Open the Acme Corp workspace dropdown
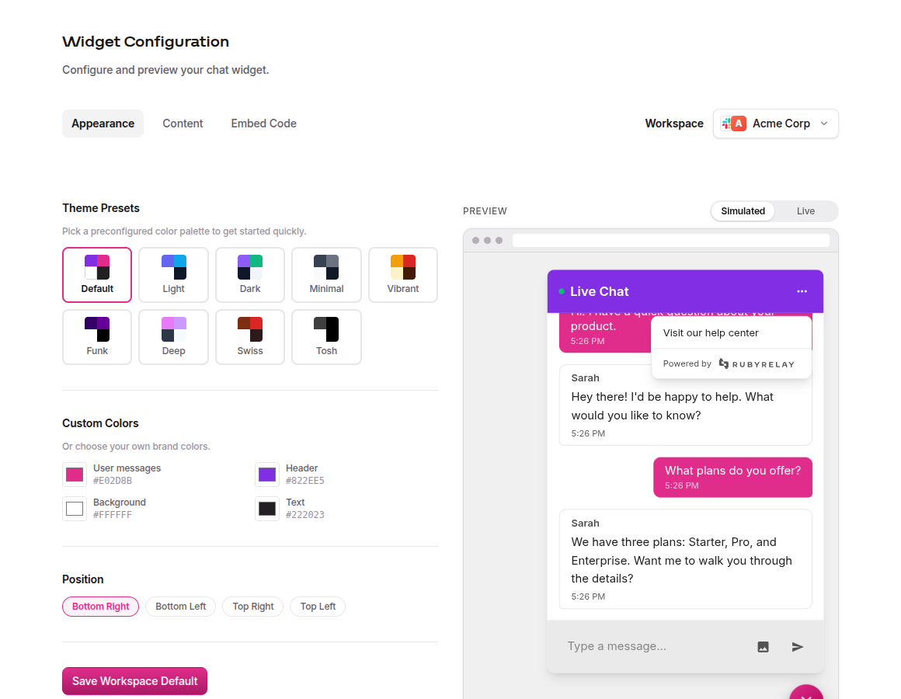Viewport: 901px width, 699px height. coord(775,123)
